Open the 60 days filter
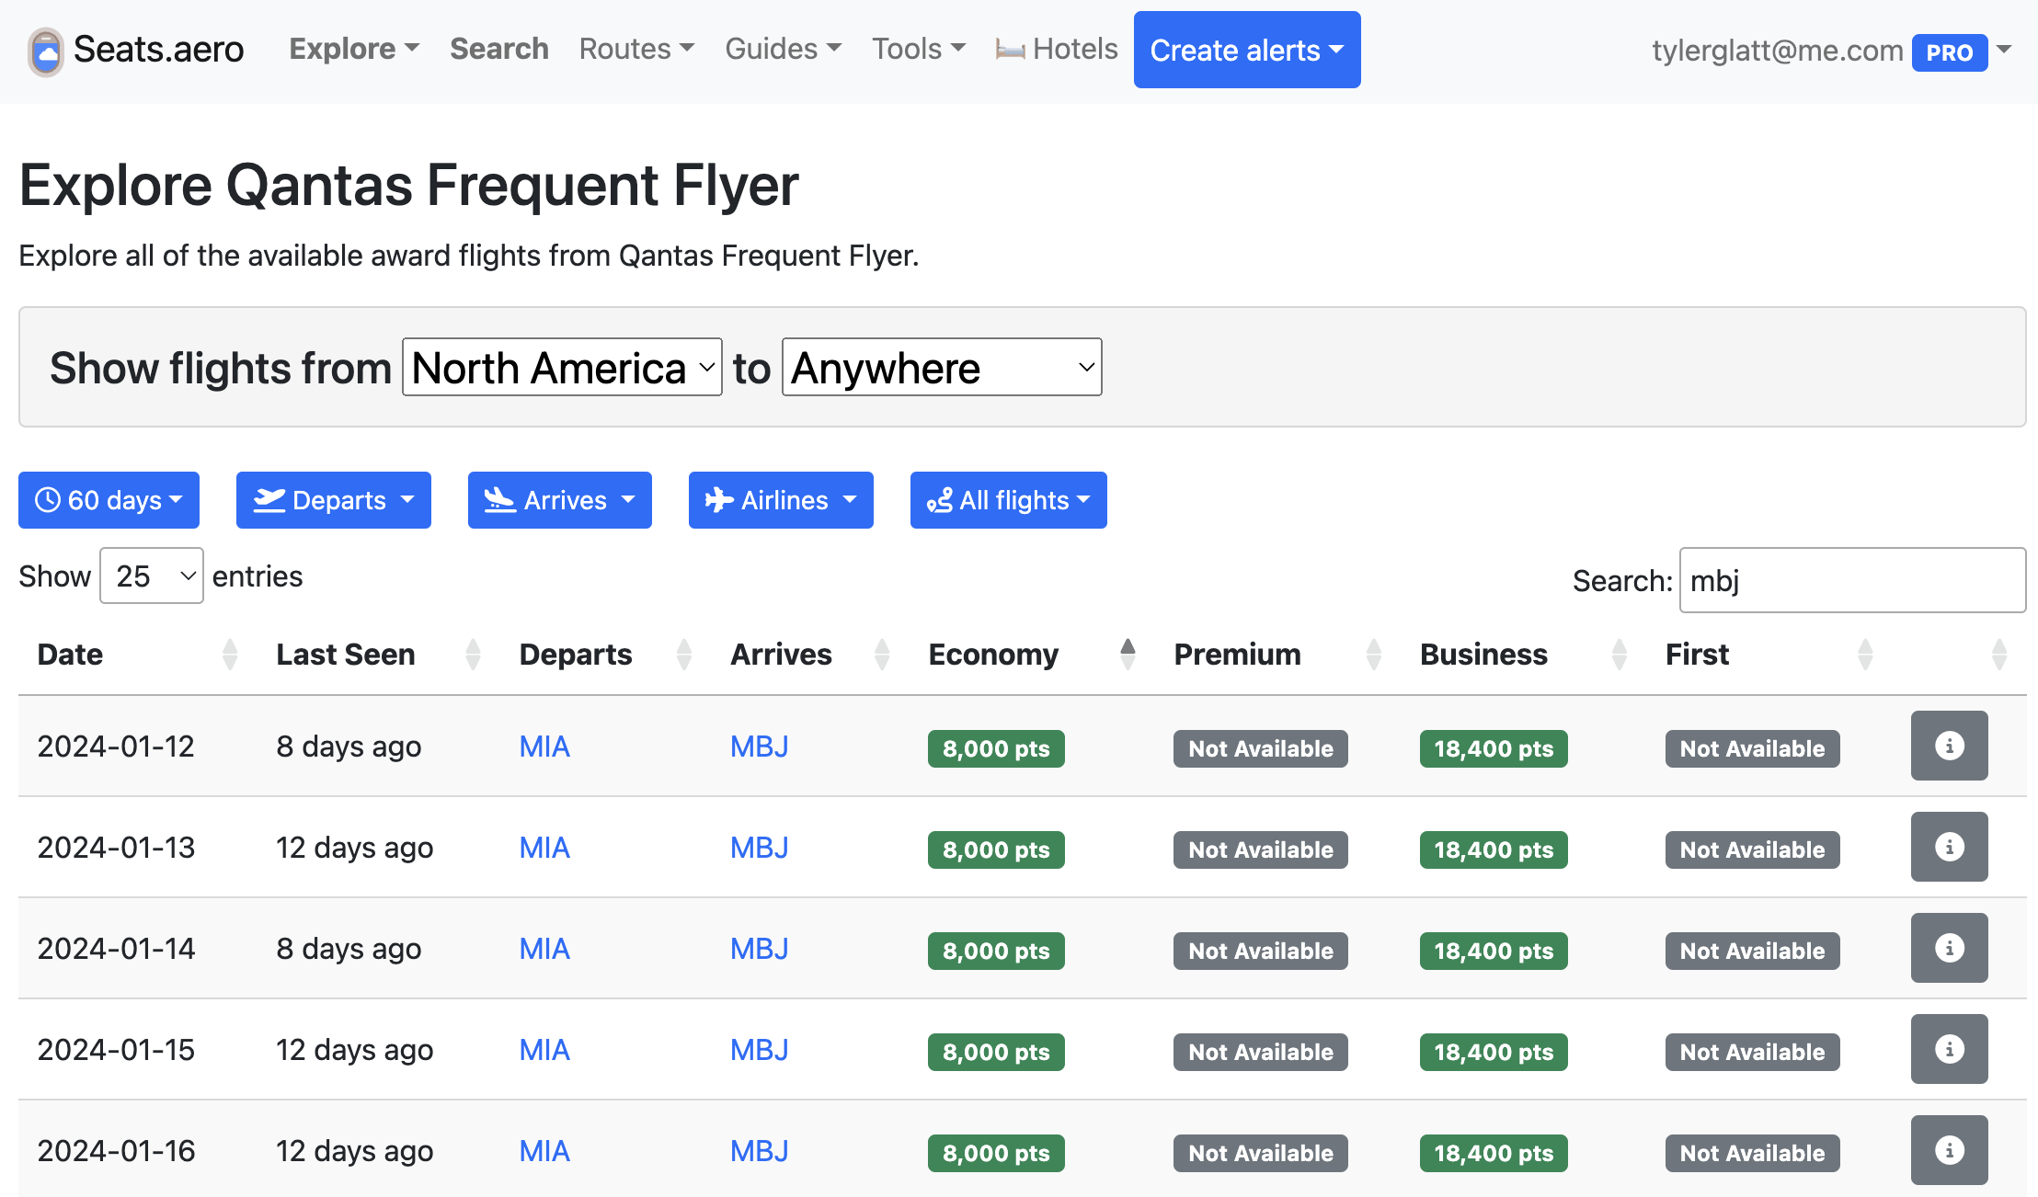Image resolution: width=2038 pixels, height=1197 pixels. (109, 500)
